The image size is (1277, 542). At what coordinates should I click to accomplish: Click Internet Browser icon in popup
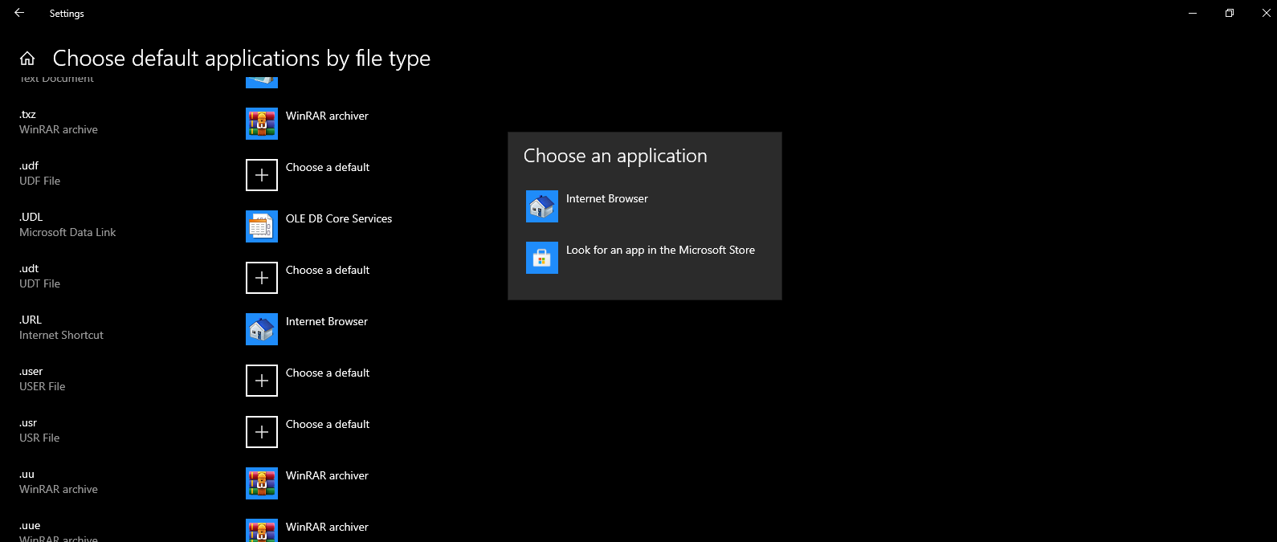coord(542,206)
